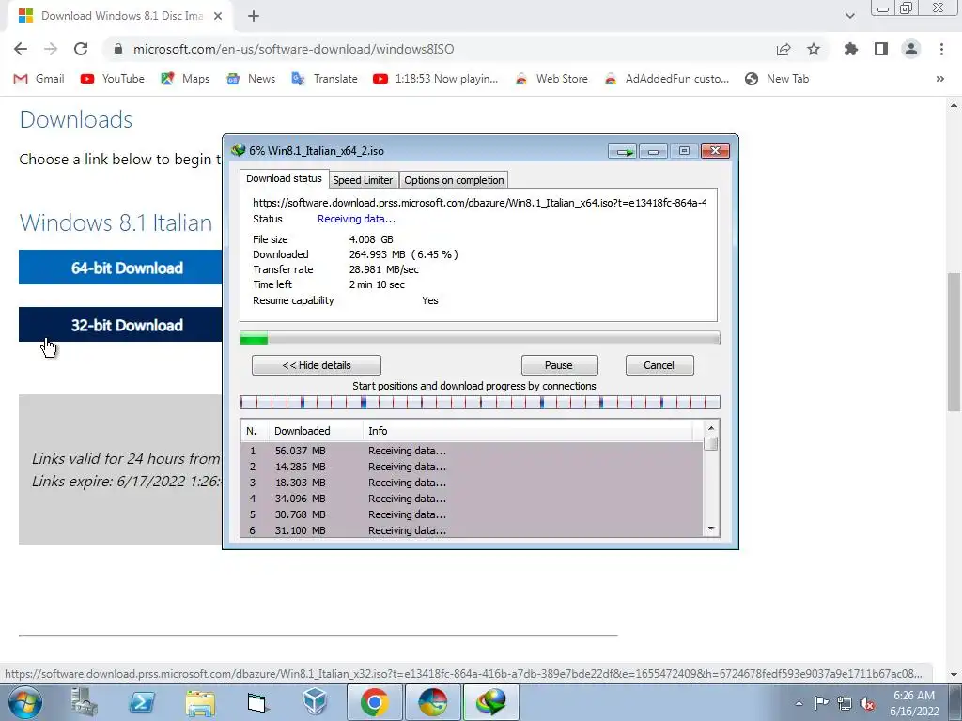The width and height of the screenshot is (962, 721).
Task: Open the News bookmark
Action: click(251, 79)
